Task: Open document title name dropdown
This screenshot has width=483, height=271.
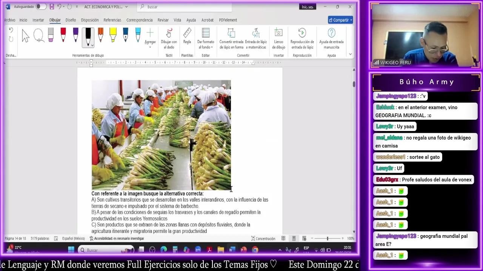Action: 126,7
